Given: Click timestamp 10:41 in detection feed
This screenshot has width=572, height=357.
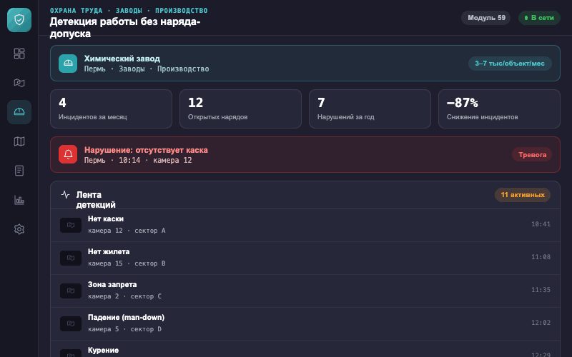Looking at the screenshot, I should (x=541, y=224).
